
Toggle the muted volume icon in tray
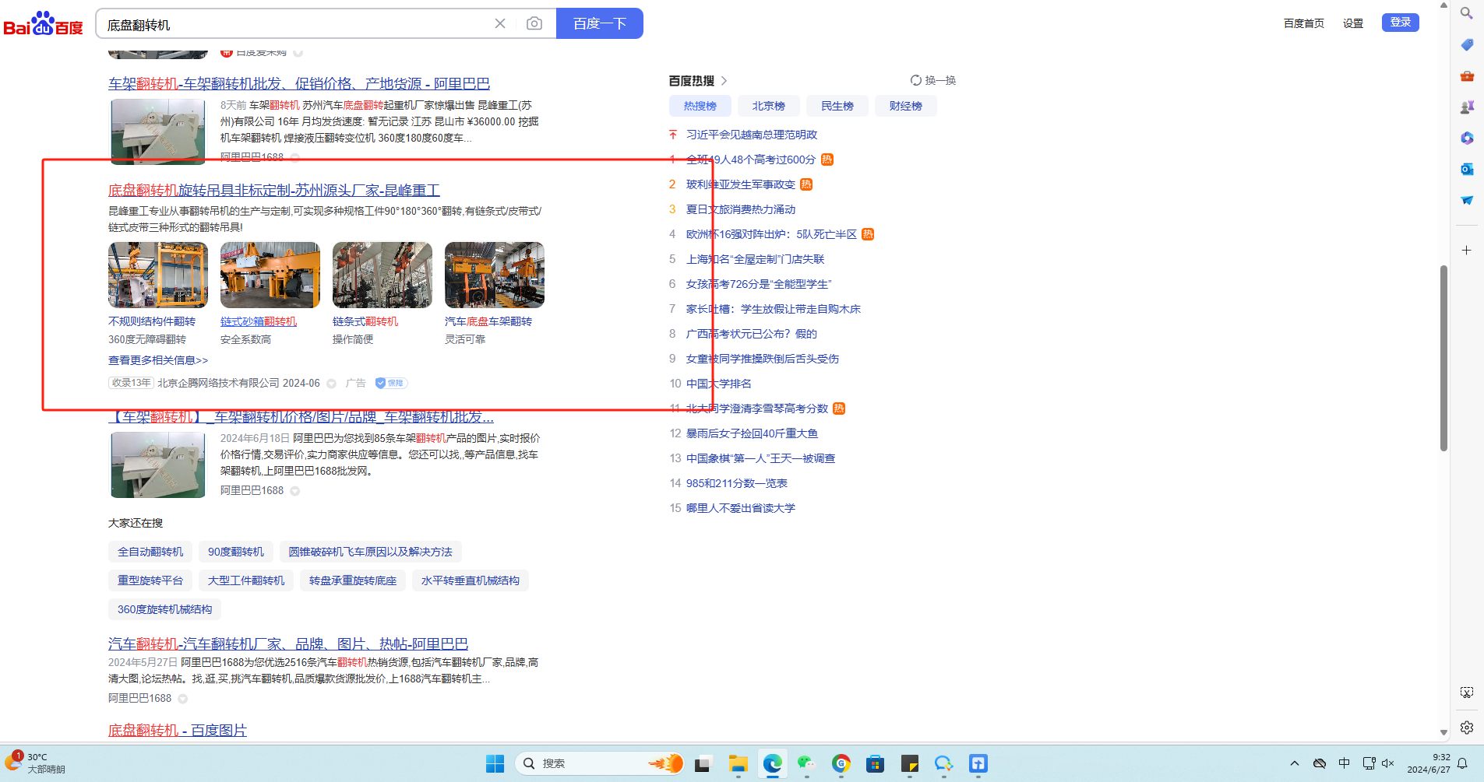pos(1387,763)
